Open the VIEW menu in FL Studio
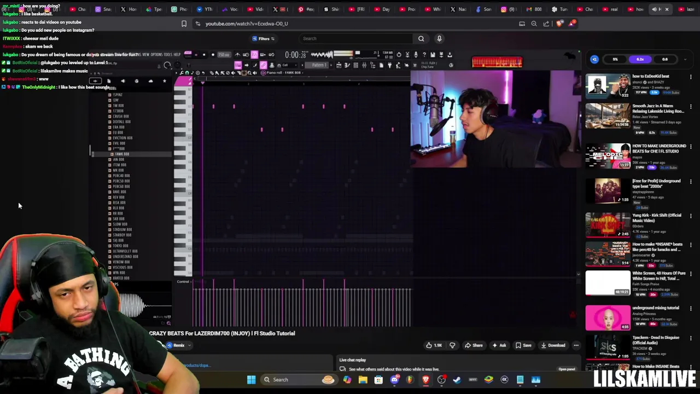 point(146,55)
